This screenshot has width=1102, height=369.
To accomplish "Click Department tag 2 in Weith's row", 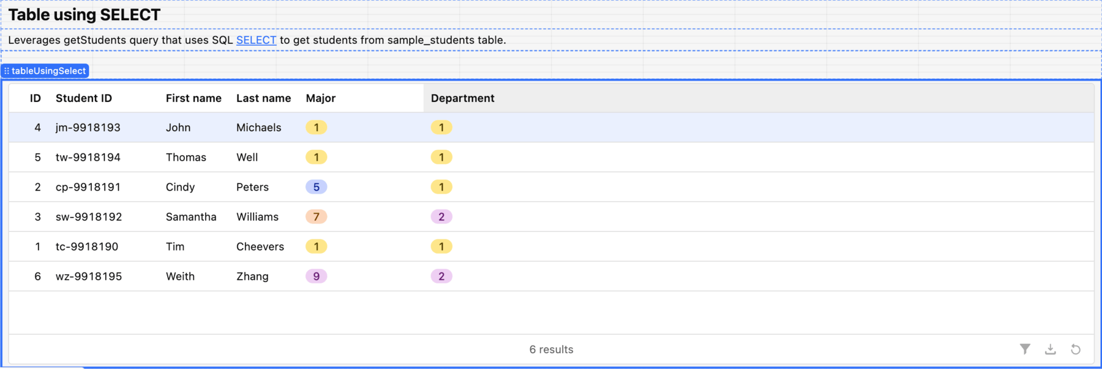I will coord(441,276).
